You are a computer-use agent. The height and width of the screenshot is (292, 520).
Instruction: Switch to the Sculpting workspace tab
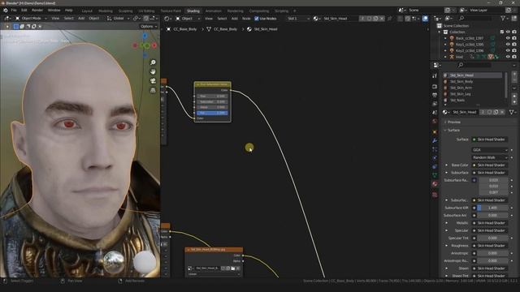tap(125, 11)
